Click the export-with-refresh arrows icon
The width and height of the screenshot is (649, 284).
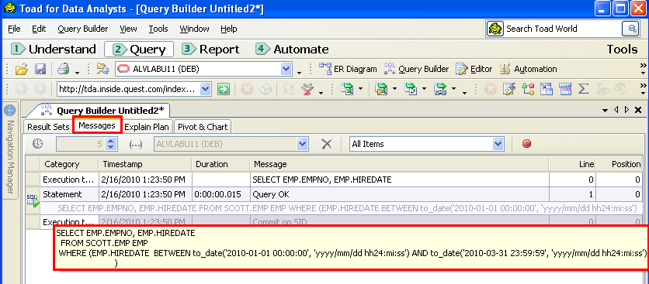pyautogui.click(x=411, y=89)
